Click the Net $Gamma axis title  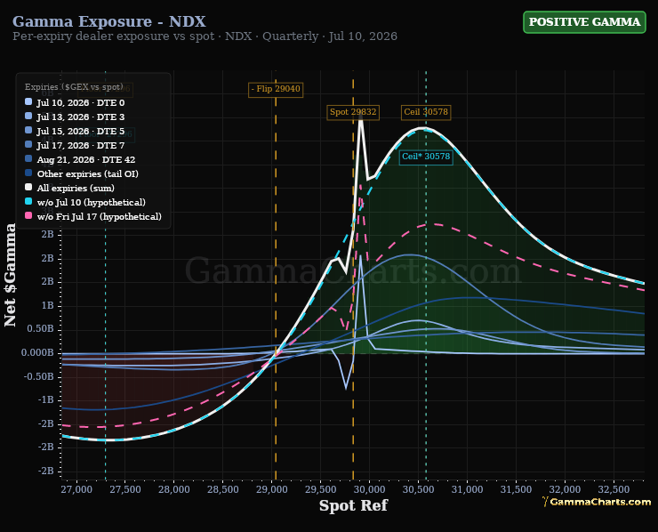(x=10, y=275)
